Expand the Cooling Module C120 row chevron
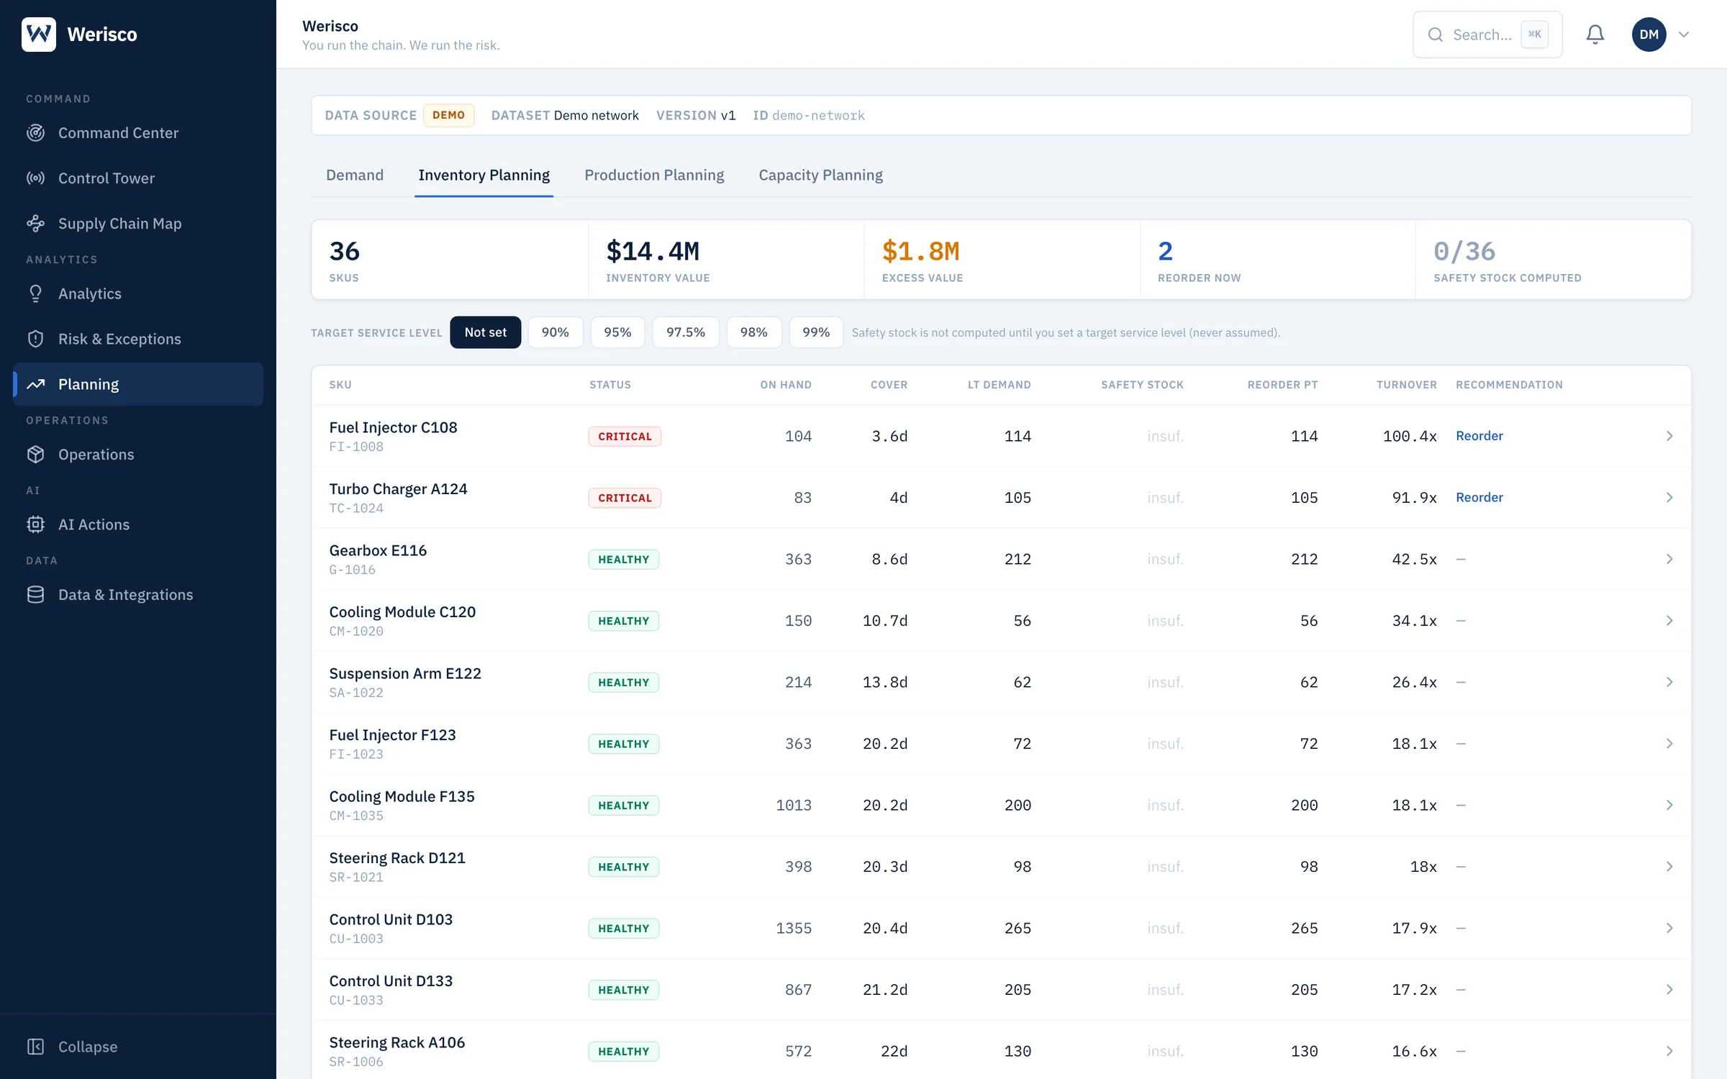 1669,620
